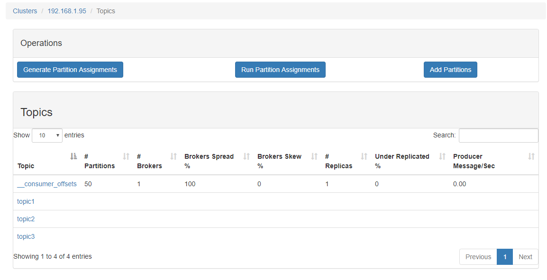Image resolution: width=547 pixels, height=280 pixels.
Task: Open the Show entries dropdown
Action: 47,135
